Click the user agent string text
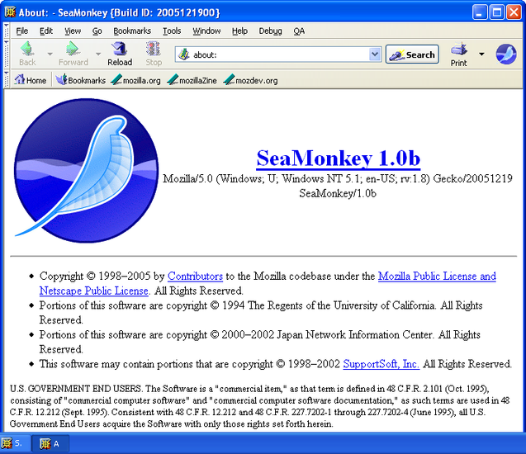Image resolution: width=526 pixels, height=454 pixels. pyautogui.click(x=338, y=186)
